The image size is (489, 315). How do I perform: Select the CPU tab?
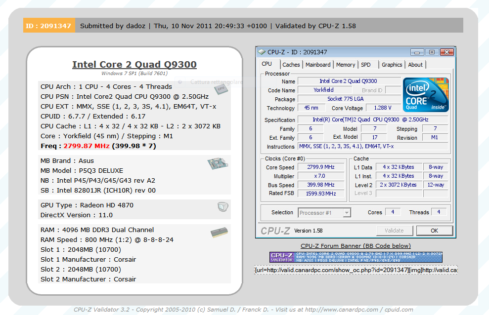(x=267, y=64)
